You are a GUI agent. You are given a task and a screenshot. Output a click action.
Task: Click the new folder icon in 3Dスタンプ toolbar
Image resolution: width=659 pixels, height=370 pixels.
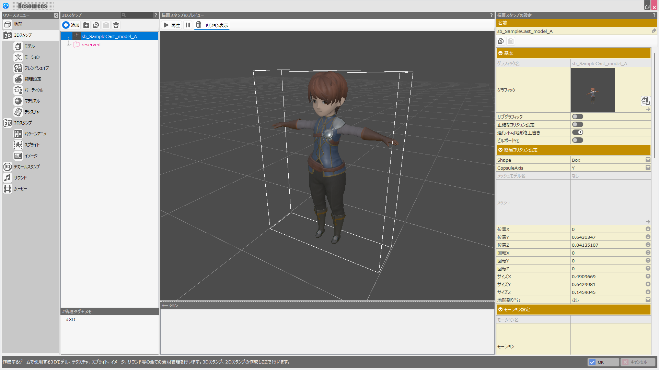(86, 25)
